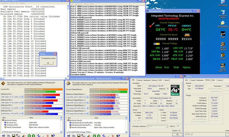
Task: Open Reference CPU 2 dropdown (Athlon FX-55)
Action: [x=22, y=103]
